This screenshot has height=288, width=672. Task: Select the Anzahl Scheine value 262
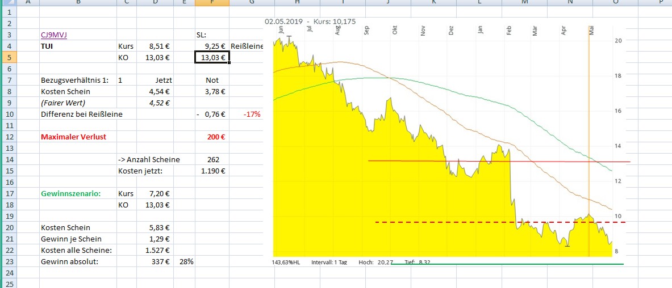(x=212, y=159)
